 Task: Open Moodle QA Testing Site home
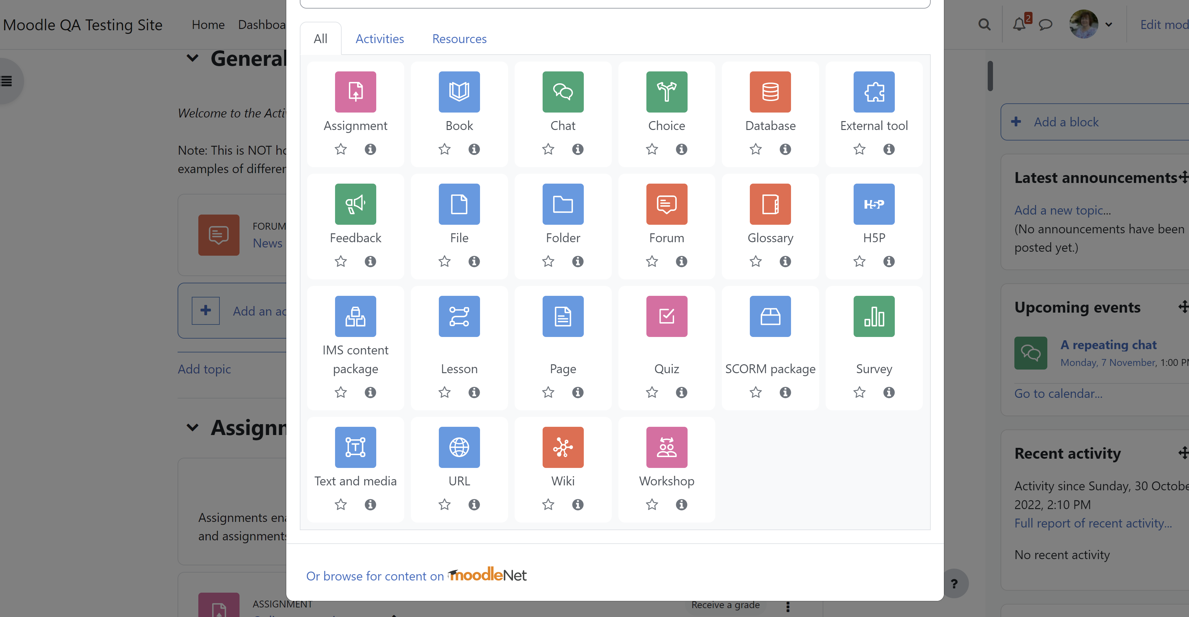pyautogui.click(x=83, y=24)
